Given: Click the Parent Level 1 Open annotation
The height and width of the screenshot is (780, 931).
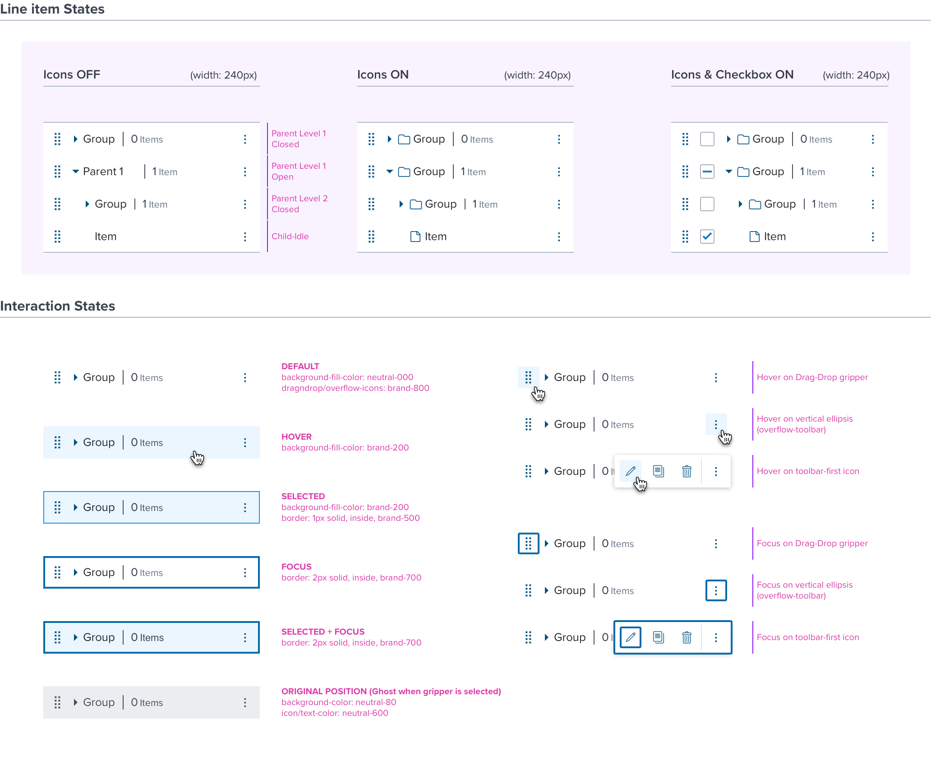Looking at the screenshot, I should coord(299,172).
